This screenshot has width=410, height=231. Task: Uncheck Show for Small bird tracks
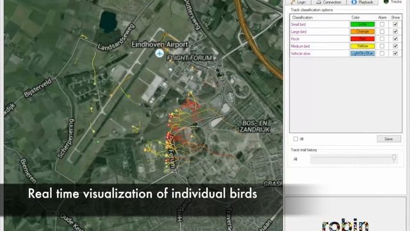(395, 24)
